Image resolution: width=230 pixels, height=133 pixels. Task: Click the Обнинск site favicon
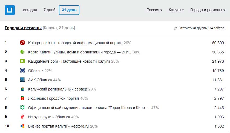point(22,71)
